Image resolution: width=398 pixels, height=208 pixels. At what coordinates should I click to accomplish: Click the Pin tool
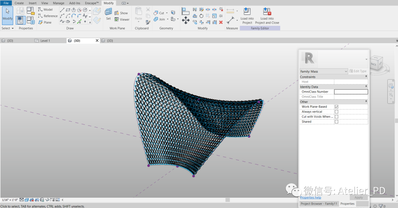pyautogui.click(x=221, y=16)
